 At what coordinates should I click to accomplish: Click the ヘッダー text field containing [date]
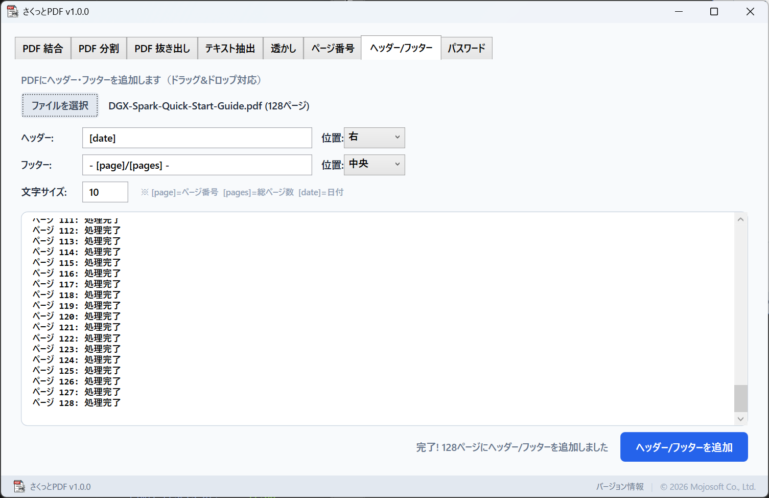[x=197, y=138]
